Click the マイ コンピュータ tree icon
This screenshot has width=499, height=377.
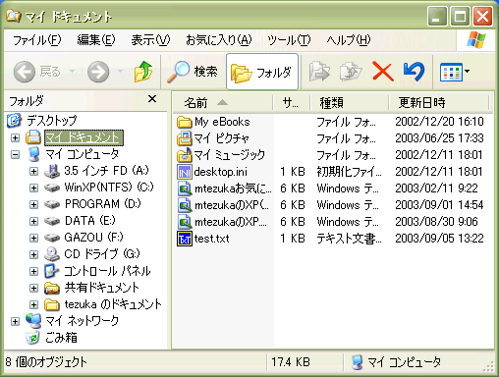click(33, 154)
